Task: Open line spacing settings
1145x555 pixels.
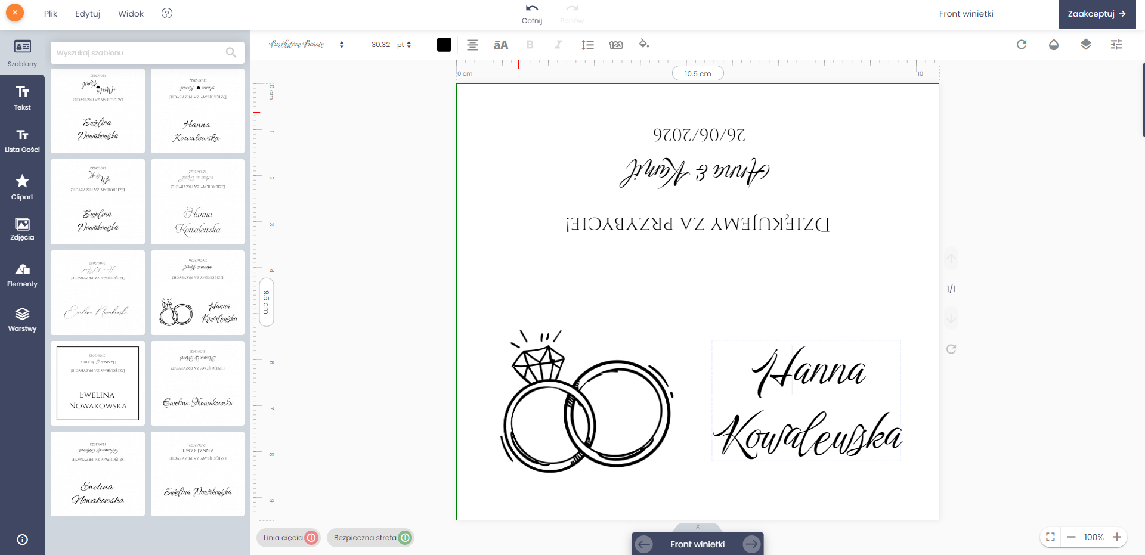Action: [587, 45]
